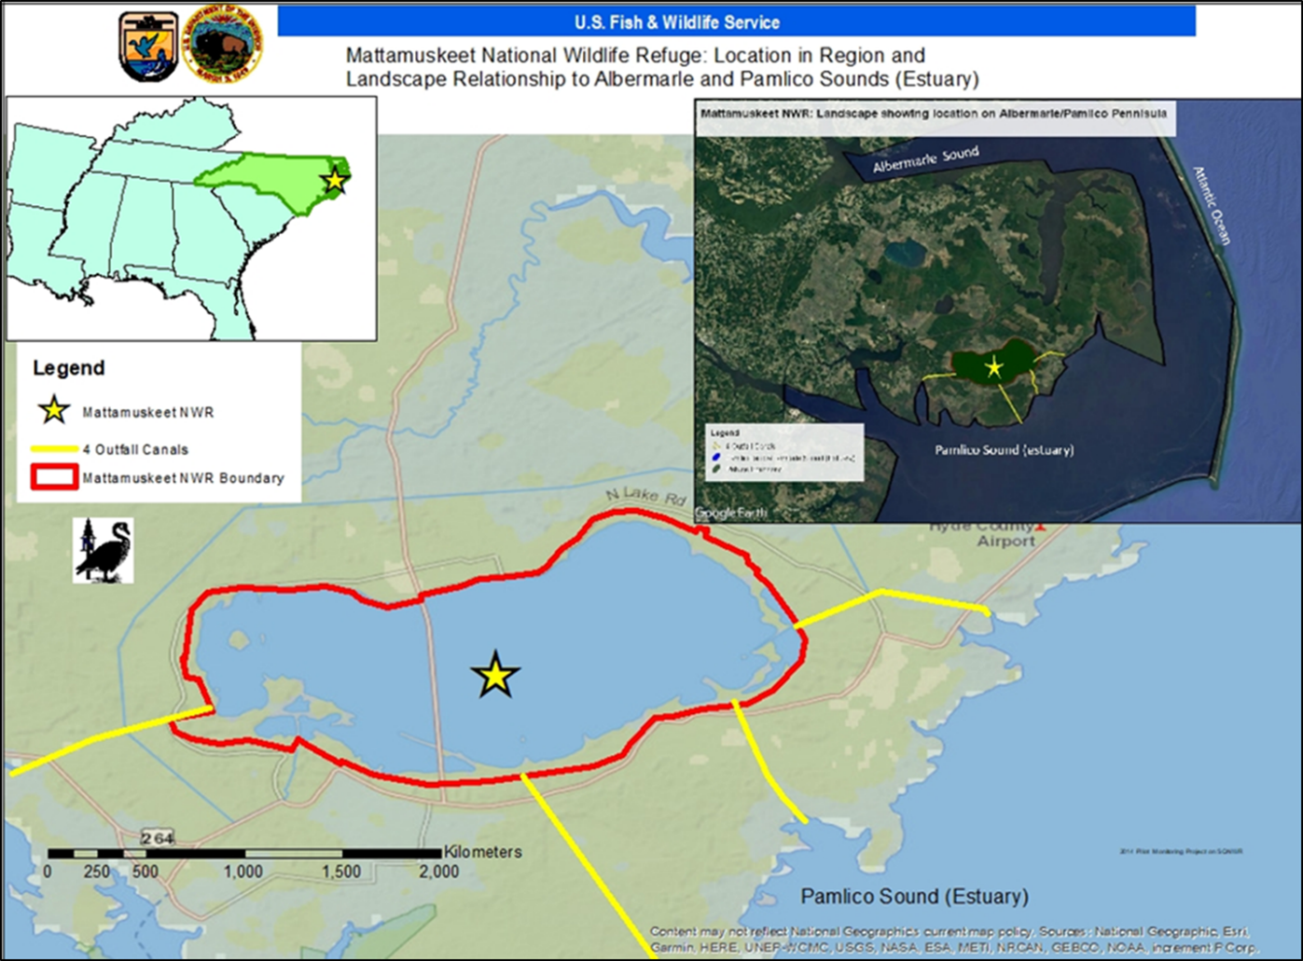Select the yellow Outfall Canals legend line
Viewport: 1303px width, 961px height.
[x=55, y=449]
